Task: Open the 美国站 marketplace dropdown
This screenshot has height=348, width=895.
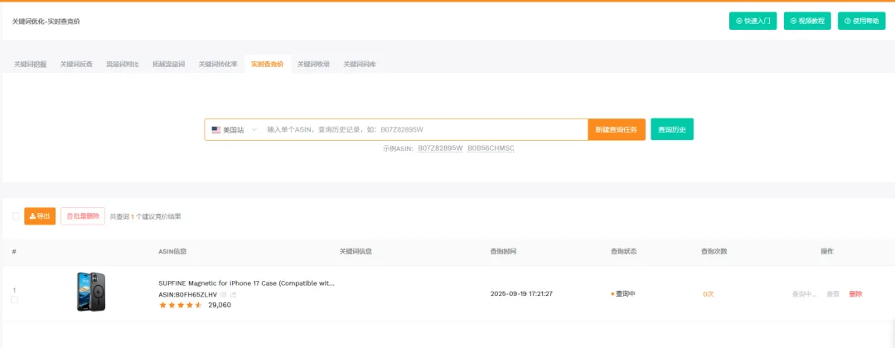Action: (234, 129)
